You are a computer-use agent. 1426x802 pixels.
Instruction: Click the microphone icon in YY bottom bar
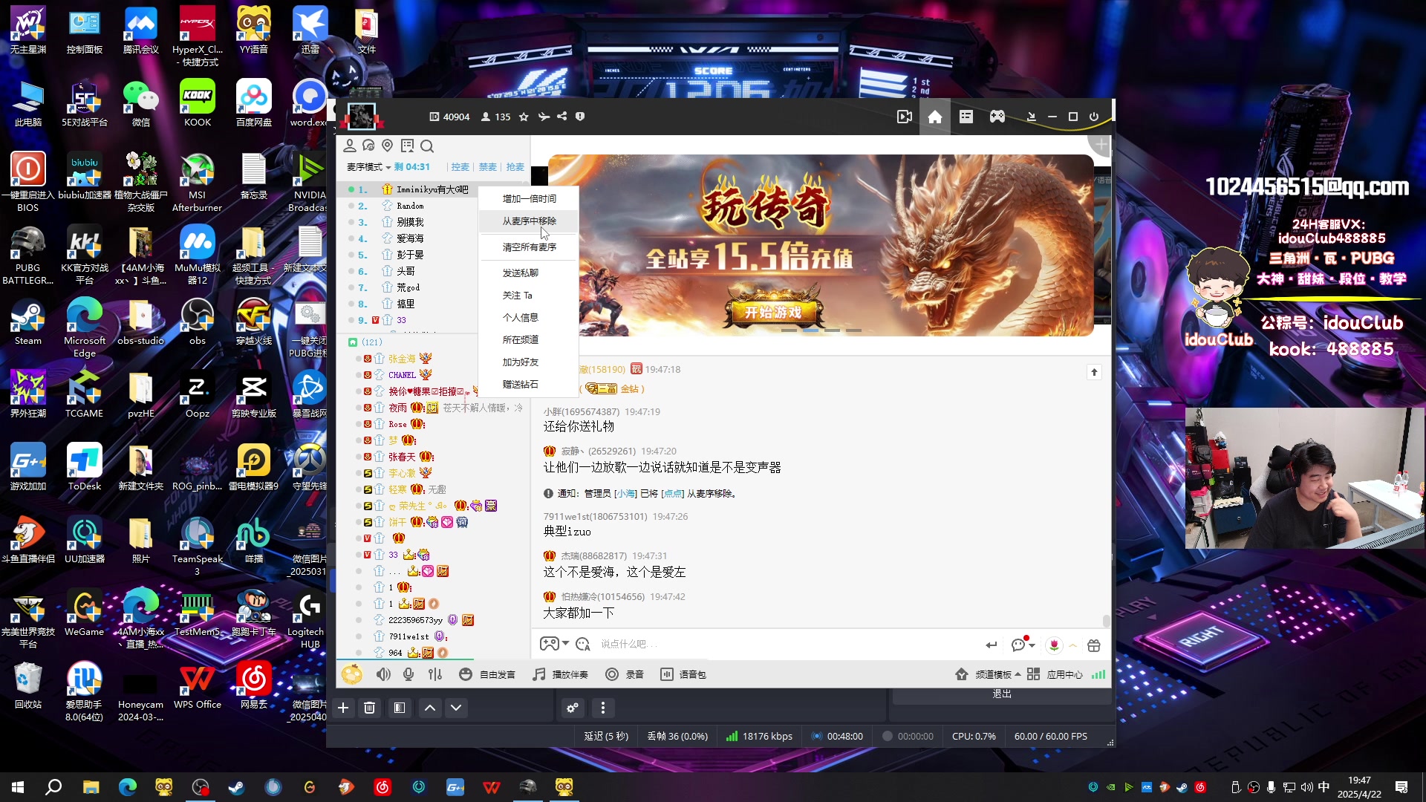[x=408, y=674]
